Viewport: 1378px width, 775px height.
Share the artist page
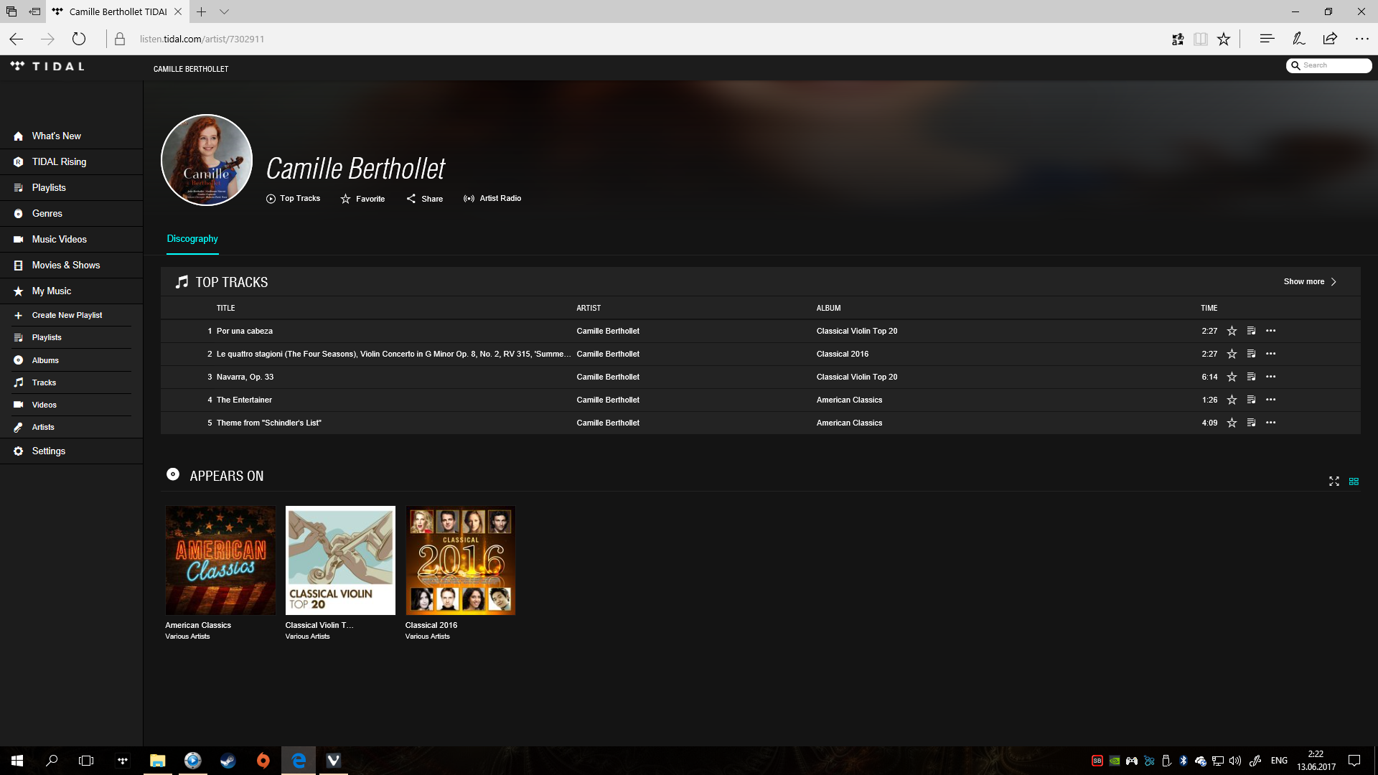(424, 199)
